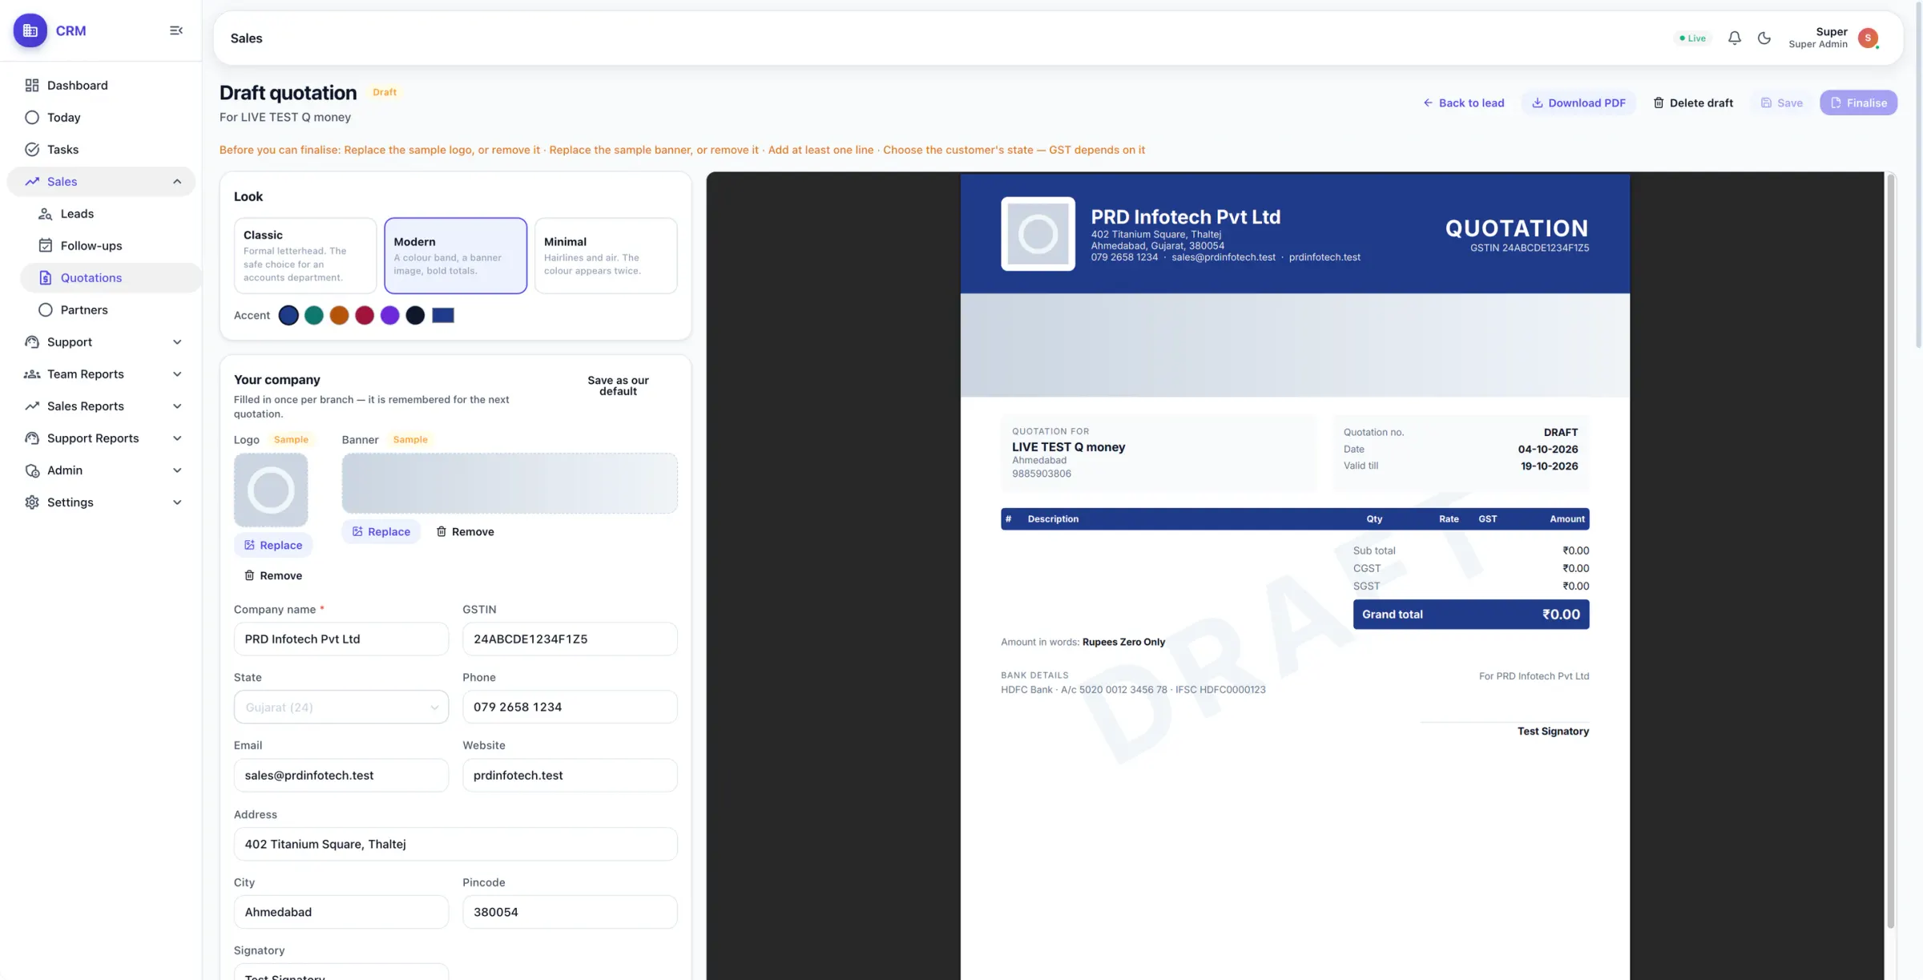This screenshot has height=980, width=1923.
Task: Open the custom accent colour picker
Action: point(443,315)
